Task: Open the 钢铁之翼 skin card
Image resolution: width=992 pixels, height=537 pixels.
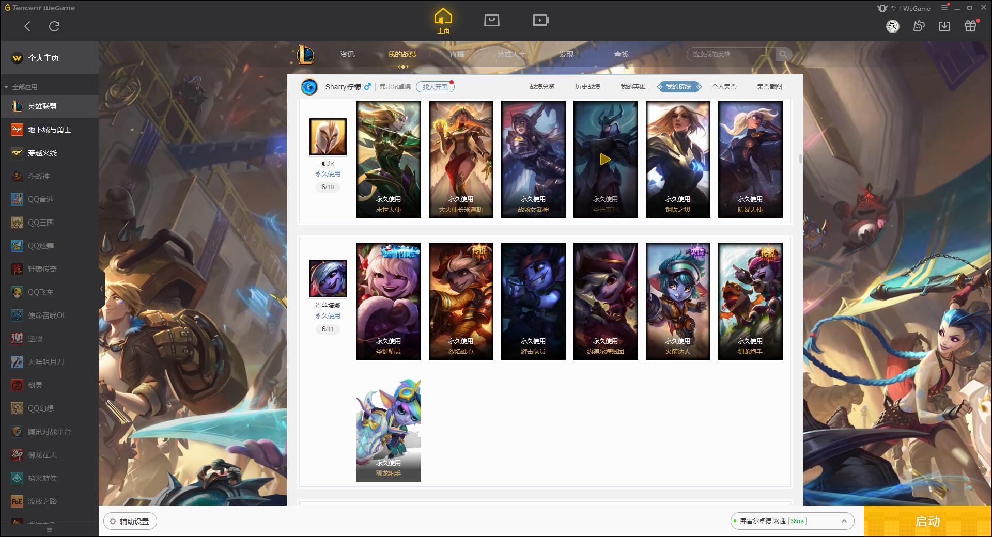Action: click(x=678, y=159)
